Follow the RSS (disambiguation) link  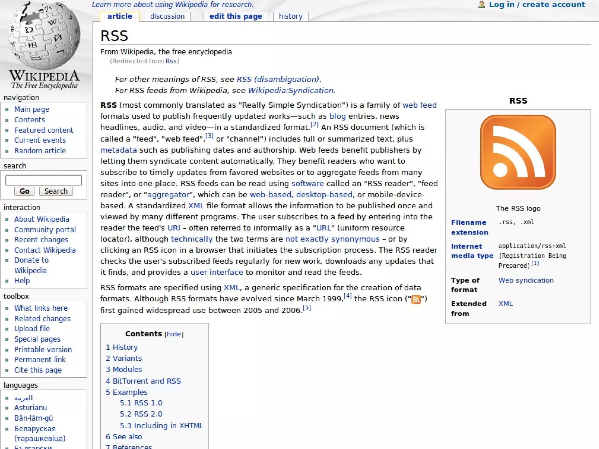278,79
